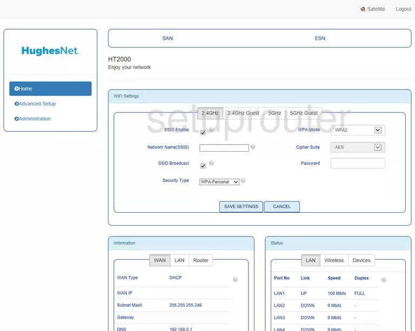Viewport: 415px width, 331px height.
Task: Open the Security Type dropdown
Action: pos(219,182)
